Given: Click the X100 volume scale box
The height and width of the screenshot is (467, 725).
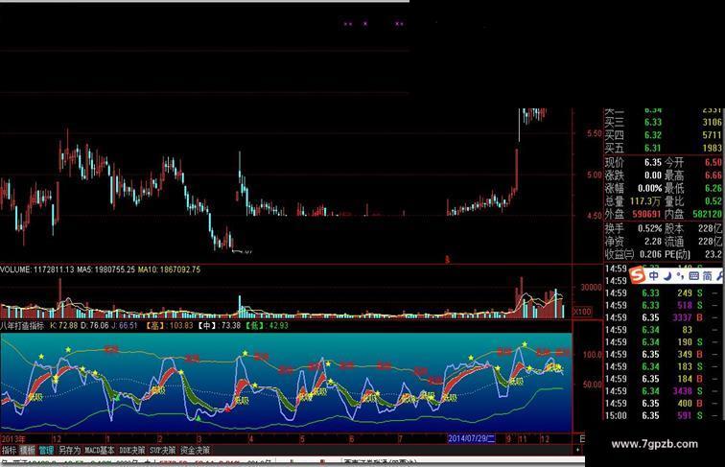Looking at the screenshot, I should click(x=582, y=312).
